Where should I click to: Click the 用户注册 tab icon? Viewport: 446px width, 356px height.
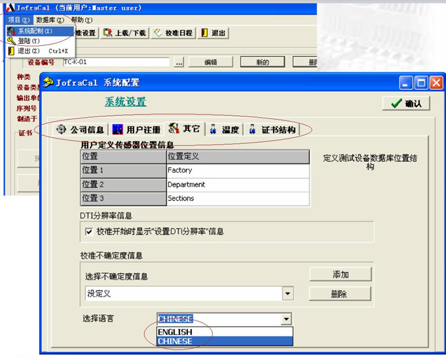(x=117, y=130)
